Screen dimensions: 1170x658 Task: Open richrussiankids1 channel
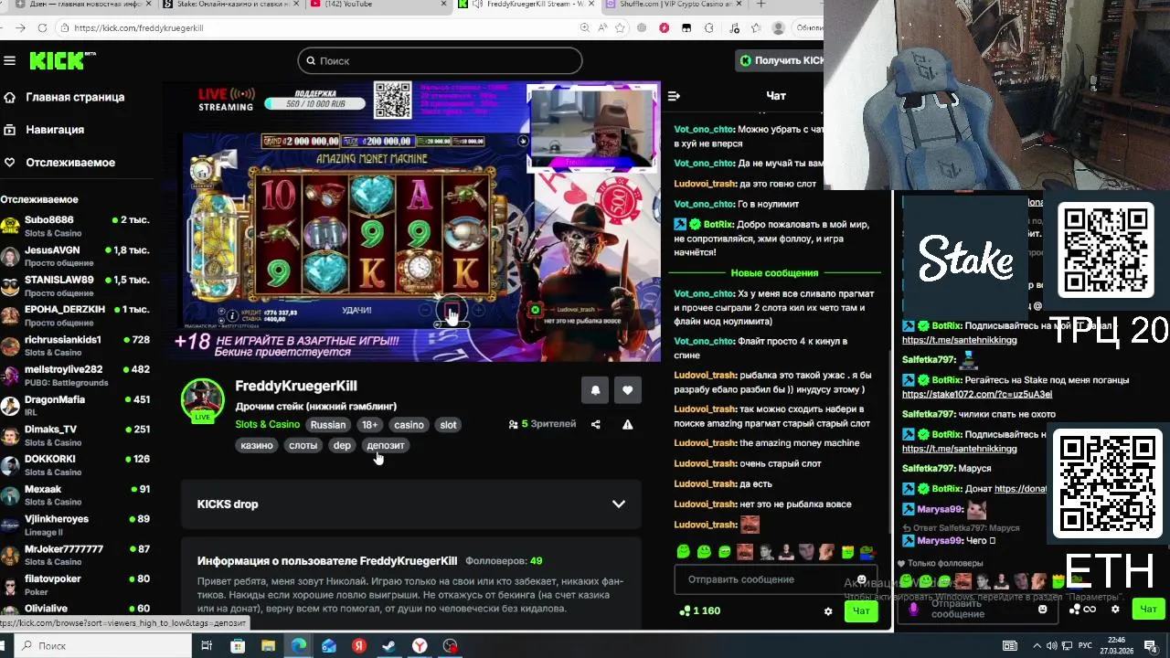pyautogui.click(x=75, y=345)
